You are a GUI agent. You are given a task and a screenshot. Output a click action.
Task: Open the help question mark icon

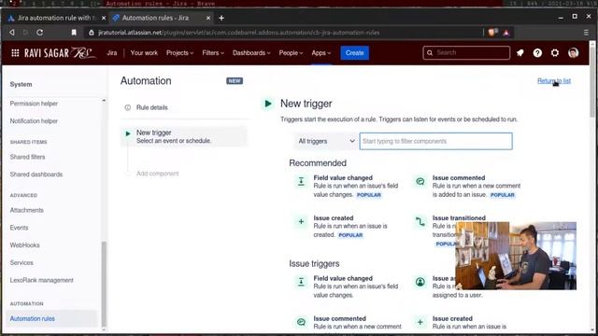tap(537, 53)
